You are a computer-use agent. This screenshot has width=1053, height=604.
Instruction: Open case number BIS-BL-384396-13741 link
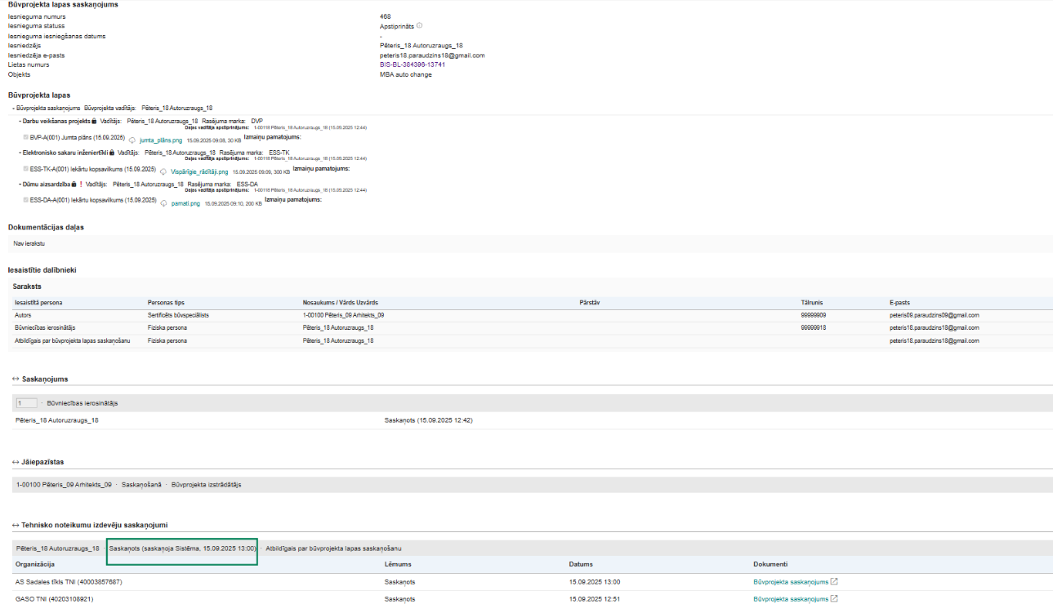coord(412,64)
